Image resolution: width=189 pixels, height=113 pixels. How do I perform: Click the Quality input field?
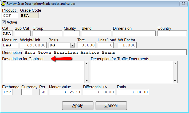pos(72,33)
